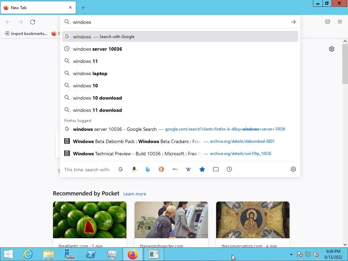This screenshot has width=348, height=261.
Task: Click the page vertical scrollbar thumb
Action: tap(345, 64)
